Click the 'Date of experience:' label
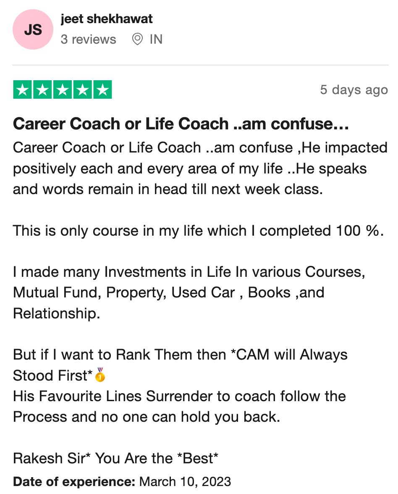Image resolution: width=398 pixels, height=494 pixels. tap(74, 481)
